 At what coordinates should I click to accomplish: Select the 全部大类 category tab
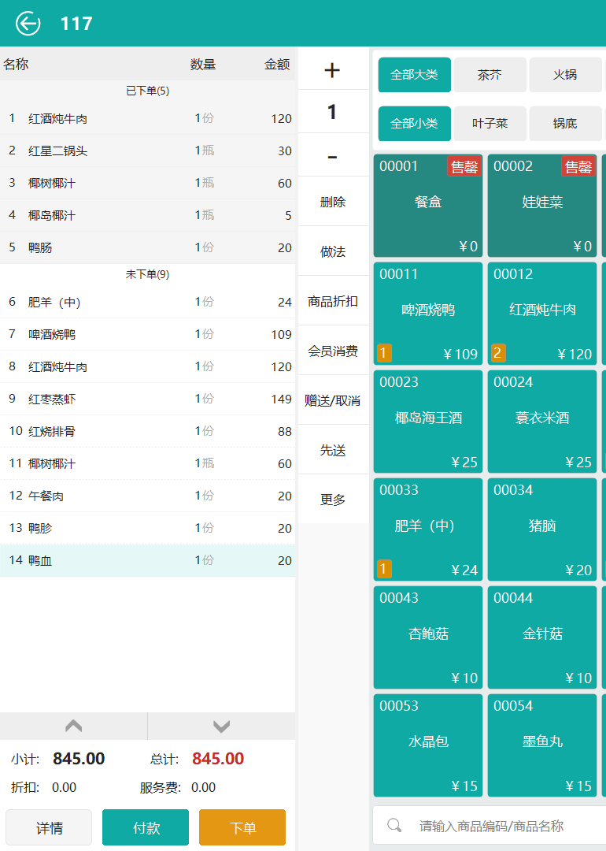414,75
